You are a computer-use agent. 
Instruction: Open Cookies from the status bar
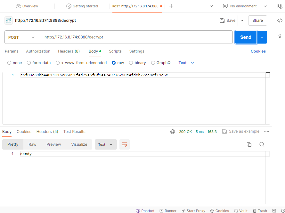pos(220,211)
